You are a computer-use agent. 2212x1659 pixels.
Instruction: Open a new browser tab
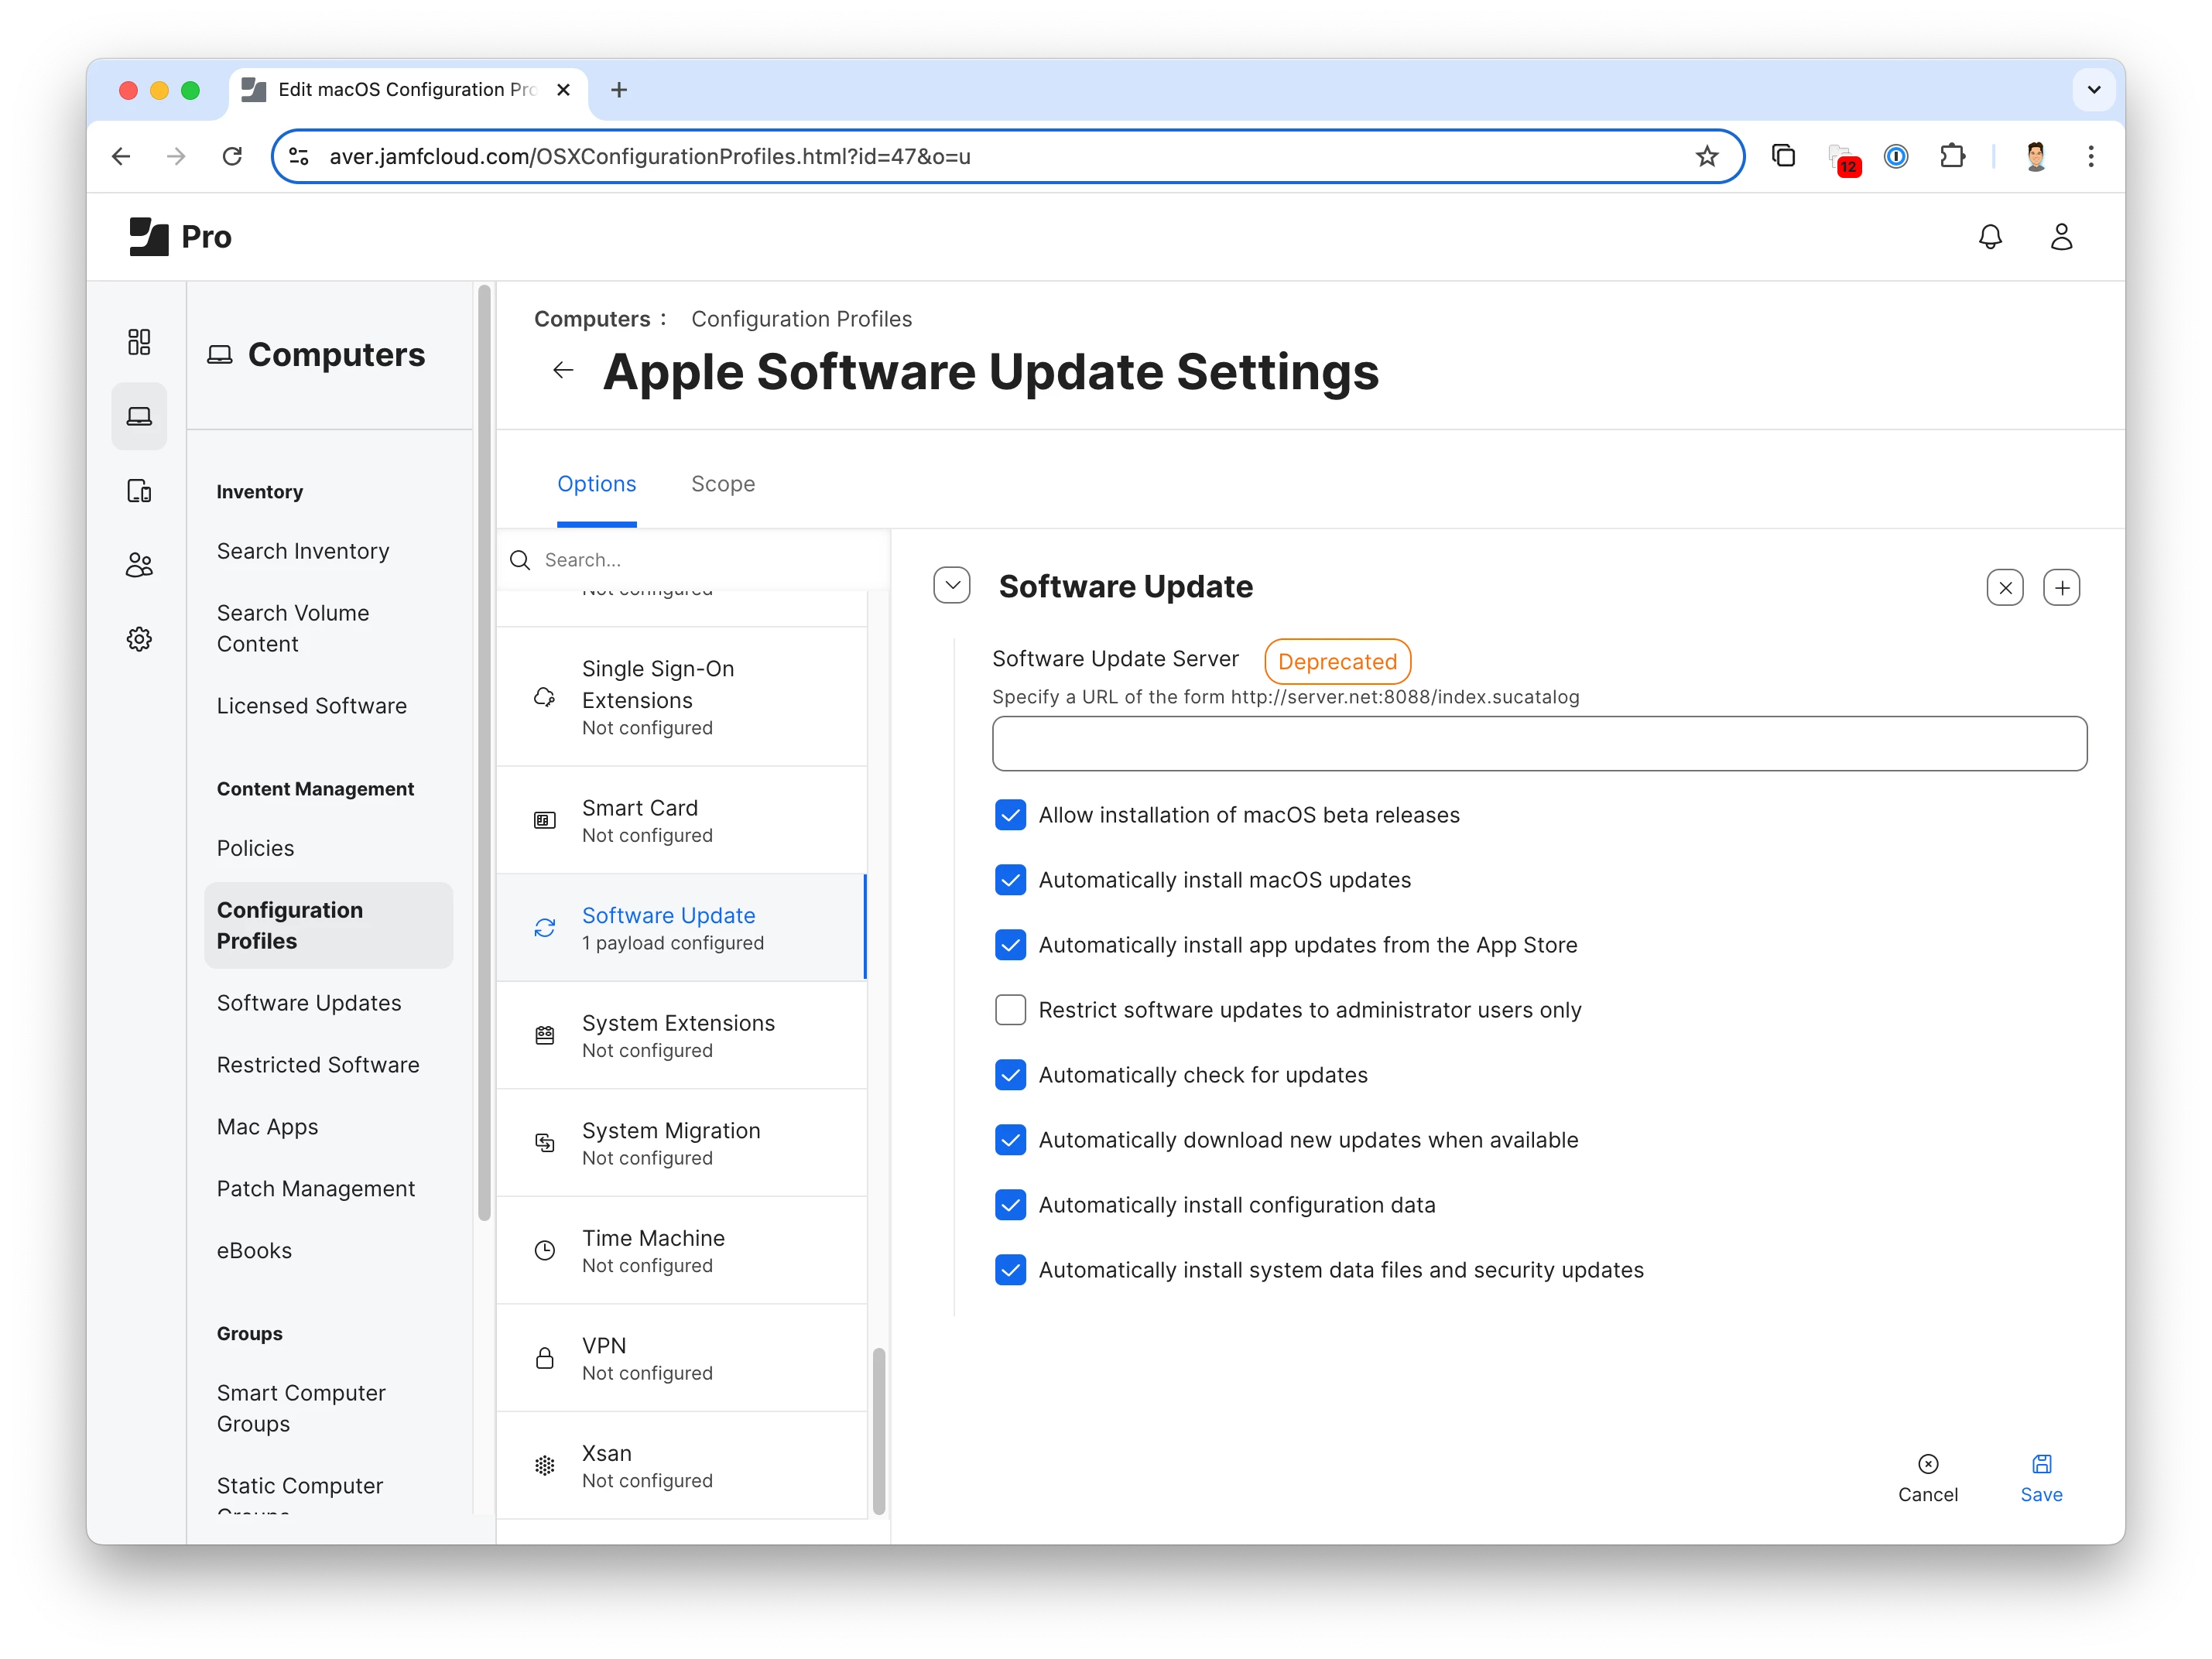pyautogui.click(x=619, y=90)
